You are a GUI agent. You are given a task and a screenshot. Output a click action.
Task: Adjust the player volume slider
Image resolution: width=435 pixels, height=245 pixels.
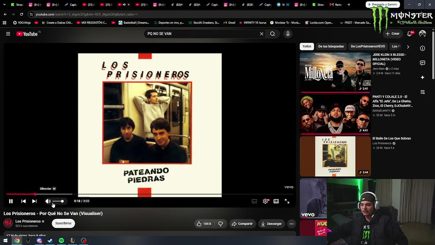(x=58, y=201)
